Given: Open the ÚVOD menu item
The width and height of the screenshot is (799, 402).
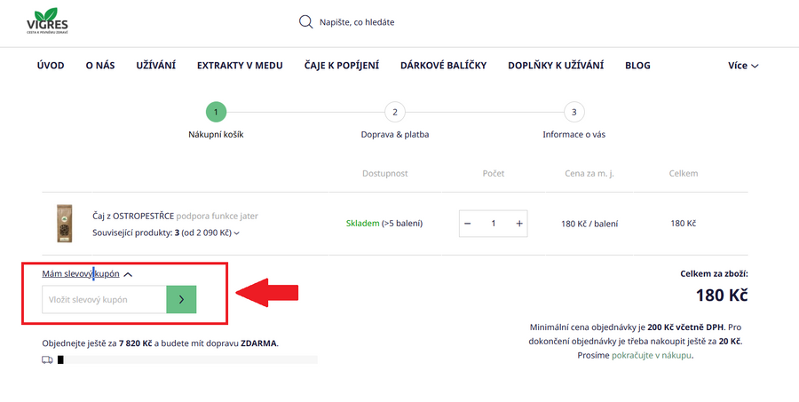Looking at the screenshot, I should click(51, 66).
